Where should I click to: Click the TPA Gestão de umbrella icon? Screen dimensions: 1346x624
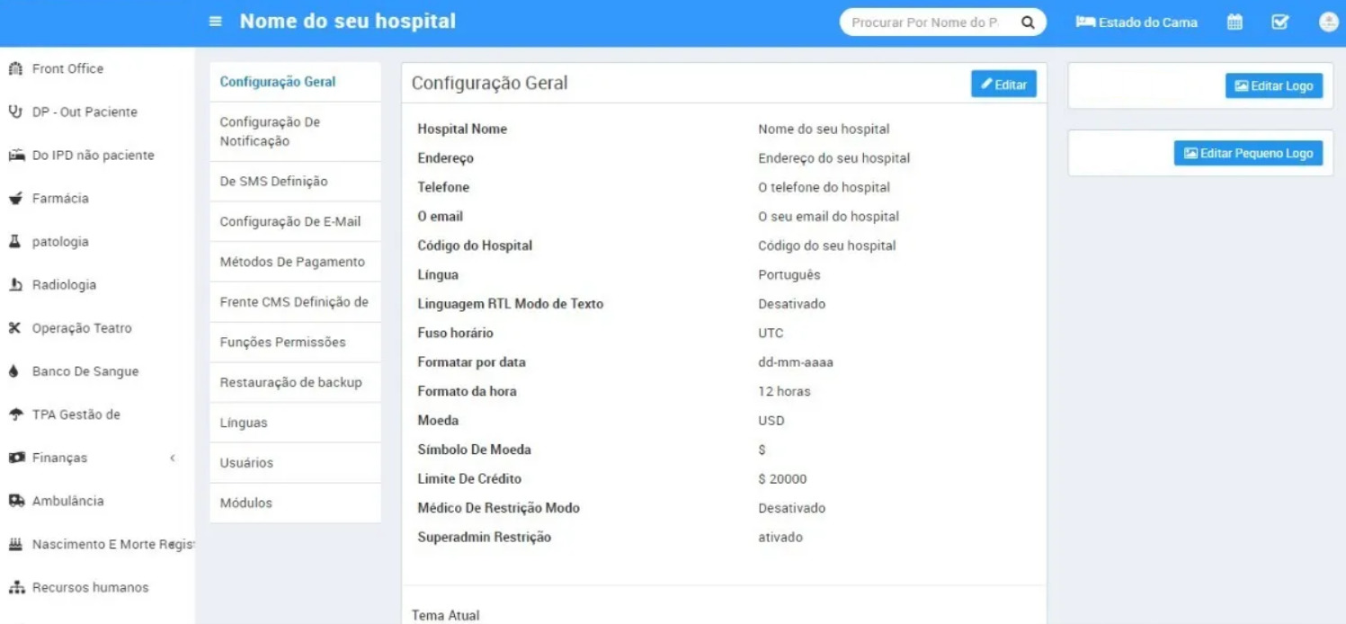pos(14,415)
